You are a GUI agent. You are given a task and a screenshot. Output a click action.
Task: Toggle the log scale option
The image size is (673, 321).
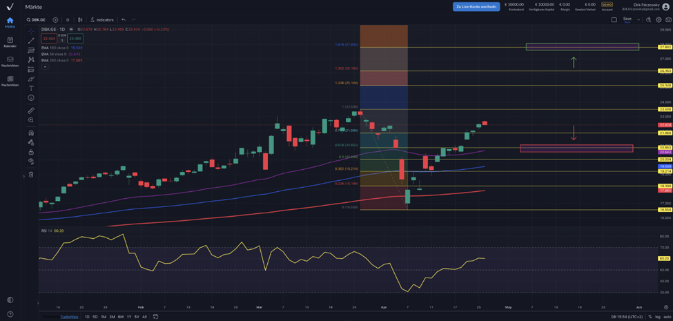657,317
